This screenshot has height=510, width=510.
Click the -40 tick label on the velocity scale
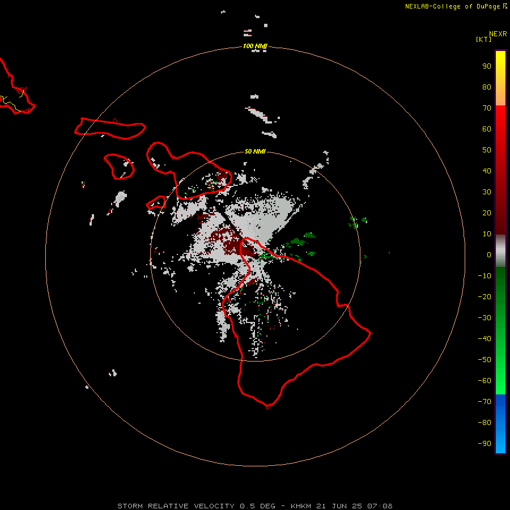(x=484, y=339)
